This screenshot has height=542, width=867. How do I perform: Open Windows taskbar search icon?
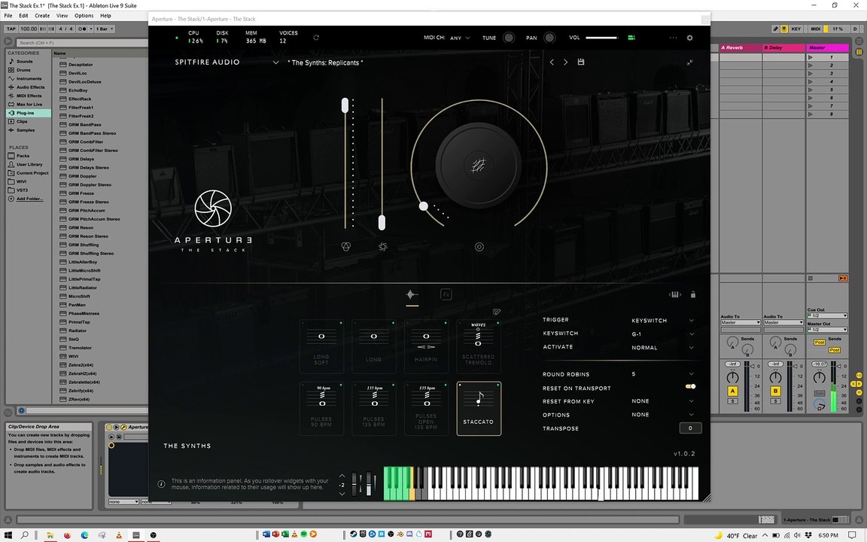(x=25, y=534)
